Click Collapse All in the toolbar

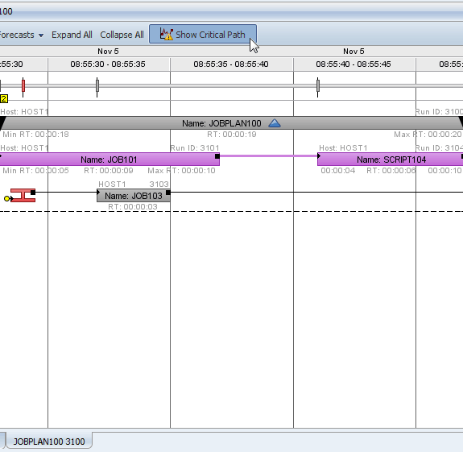122,35
